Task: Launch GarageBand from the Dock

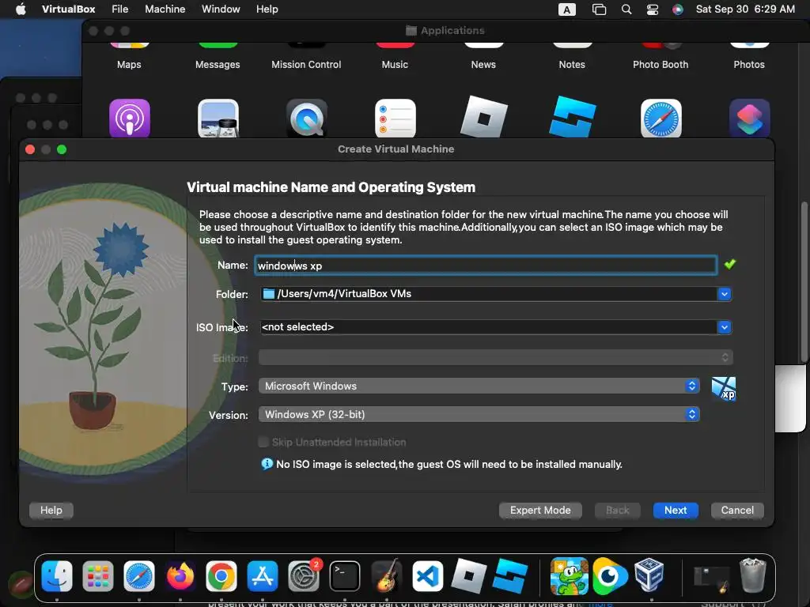Action: pos(386,575)
